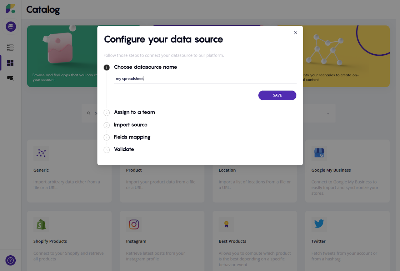Click the help question mark icon
The width and height of the screenshot is (400, 271).
click(x=11, y=260)
